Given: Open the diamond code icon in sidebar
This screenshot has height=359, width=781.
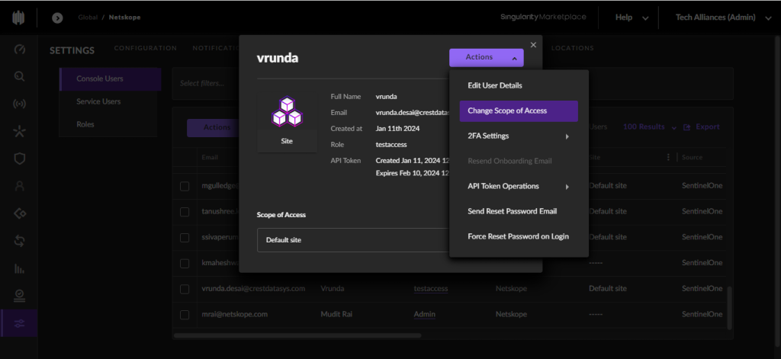Looking at the screenshot, I should 19,213.
